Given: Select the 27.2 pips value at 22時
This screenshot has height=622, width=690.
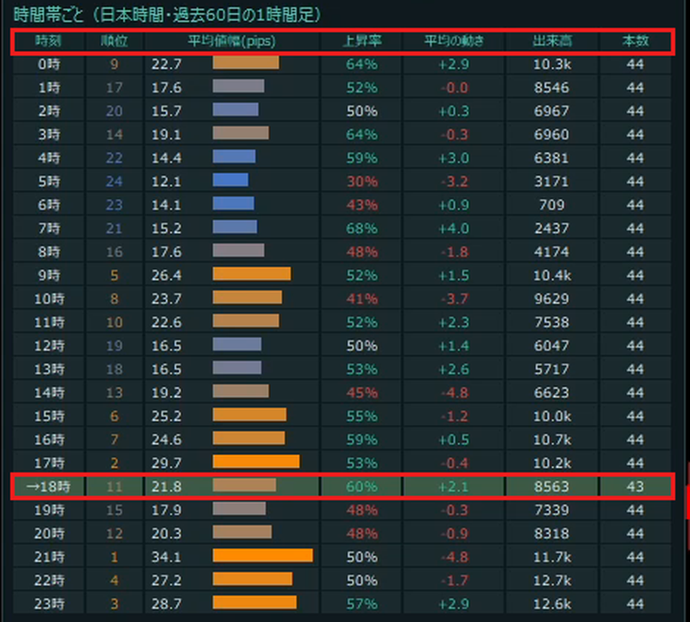Looking at the screenshot, I should pos(166,580).
